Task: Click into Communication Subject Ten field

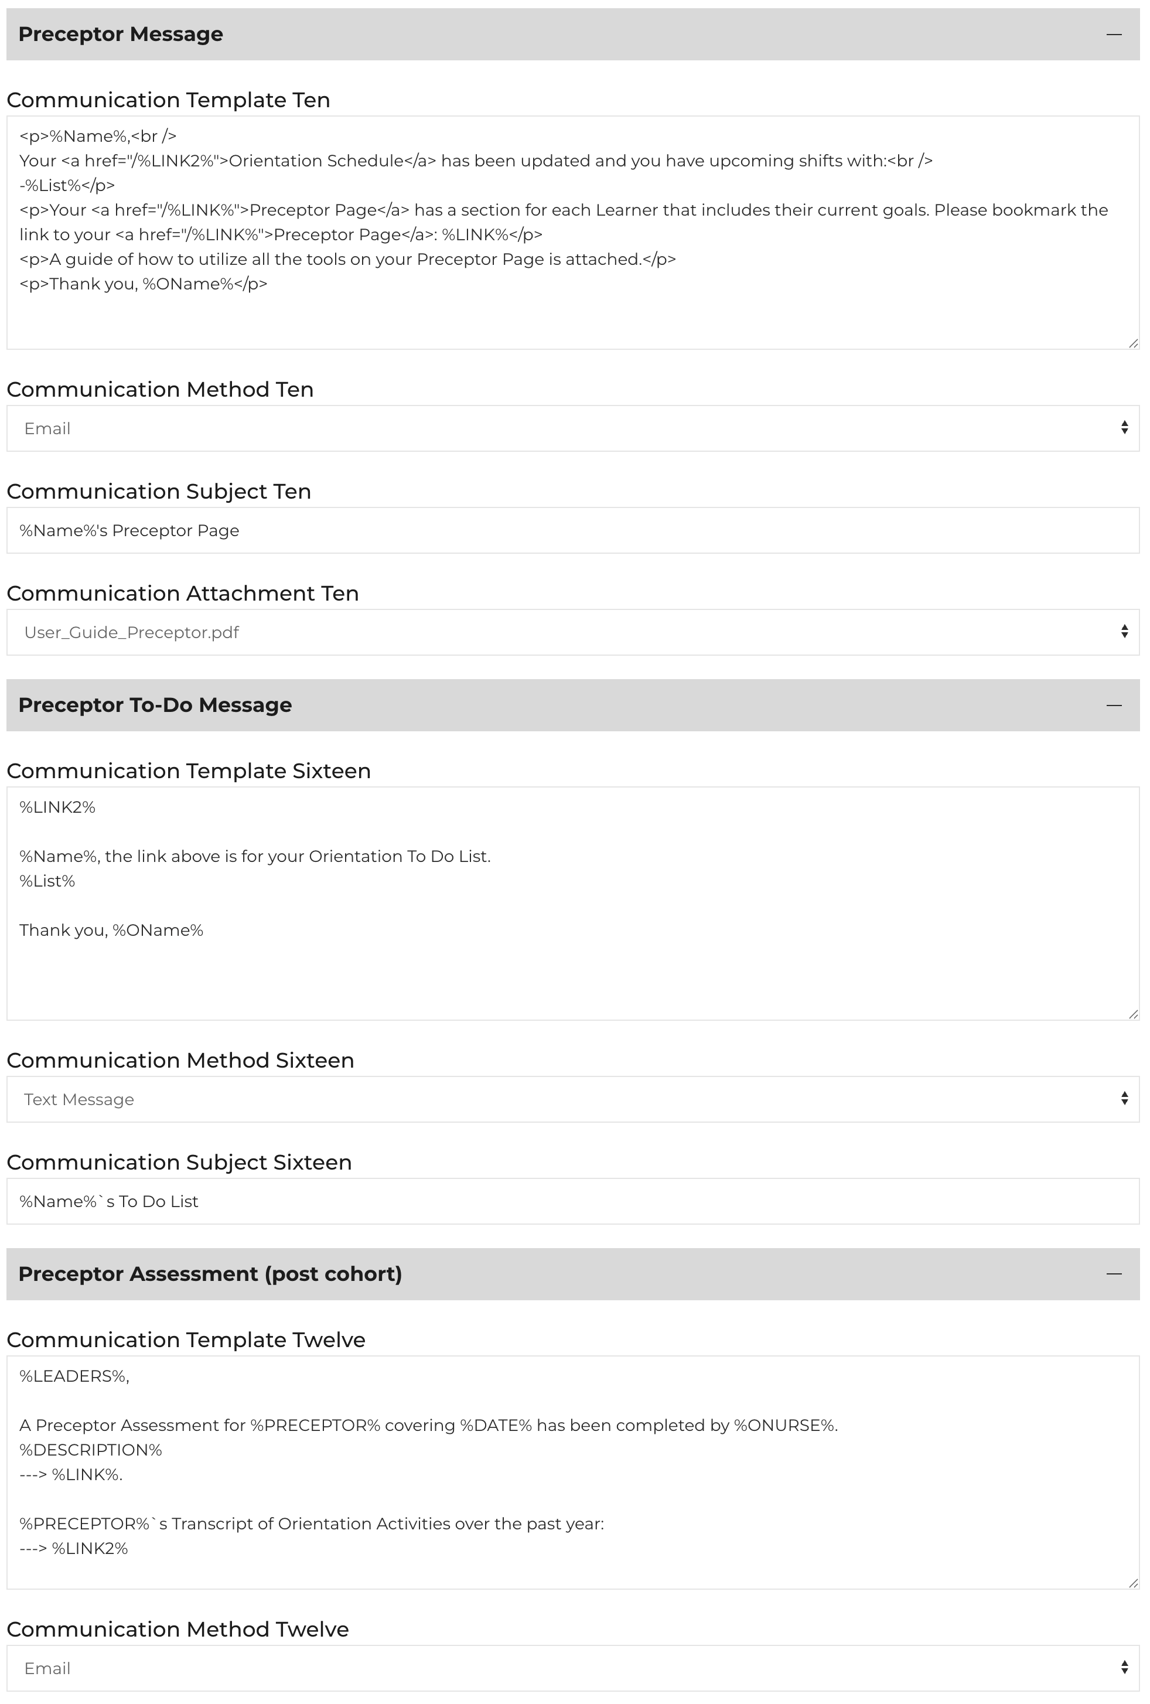Action: coord(572,530)
